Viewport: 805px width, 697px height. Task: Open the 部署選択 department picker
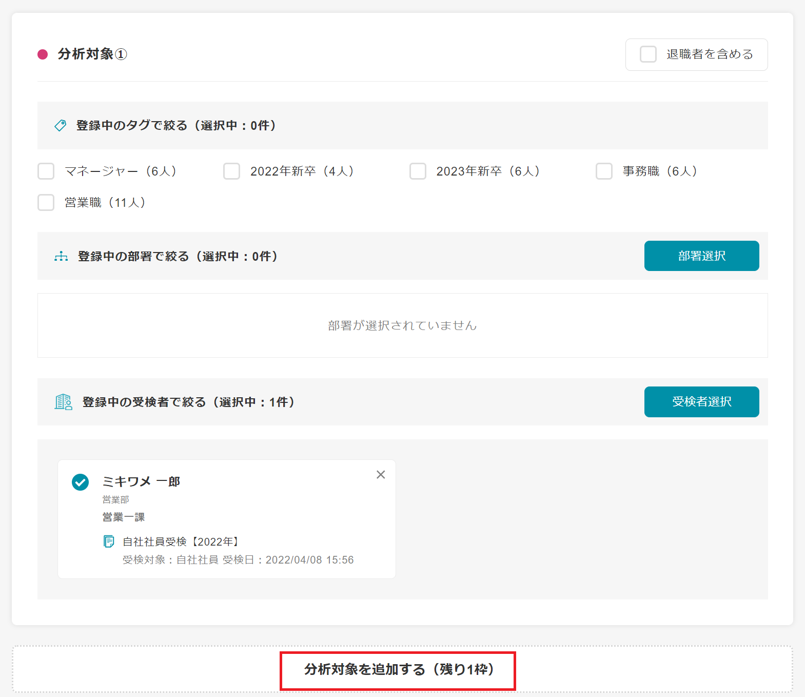[x=701, y=256]
